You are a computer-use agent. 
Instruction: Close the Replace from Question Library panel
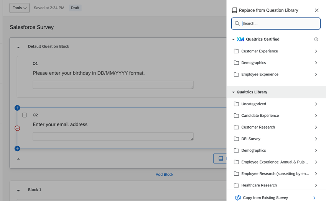pyautogui.click(x=316, y=10)
